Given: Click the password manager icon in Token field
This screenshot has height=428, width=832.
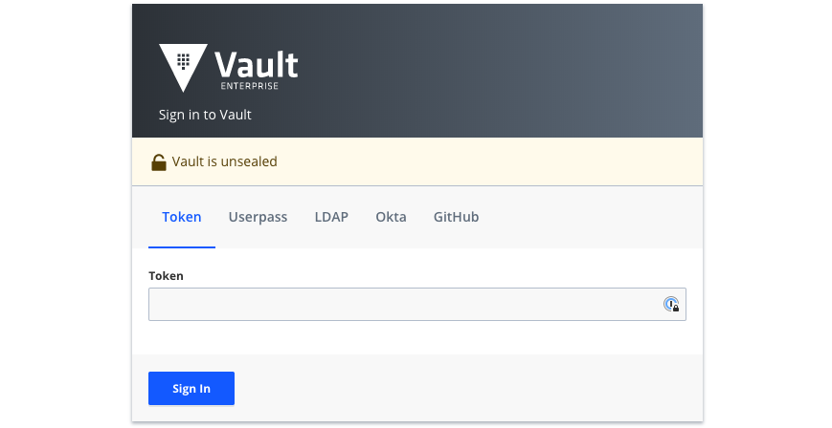Looking at the screenshot, I should 671,305.
